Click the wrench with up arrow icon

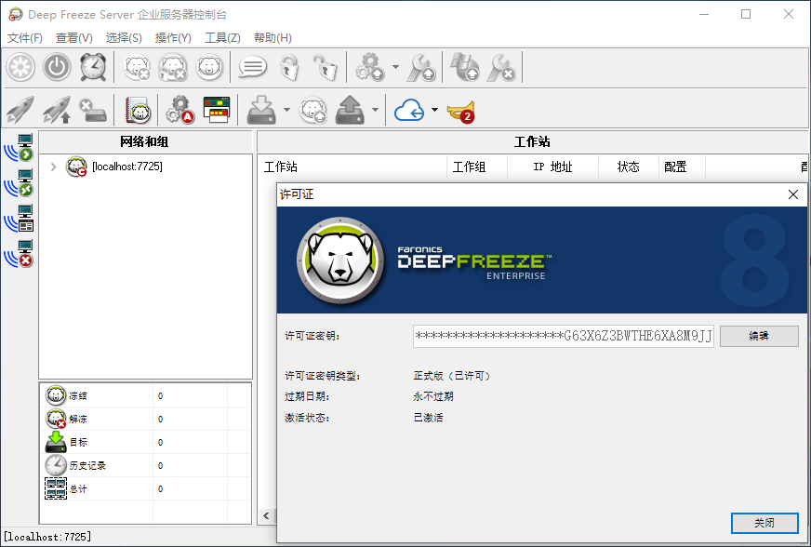click(x=421, y=67)
